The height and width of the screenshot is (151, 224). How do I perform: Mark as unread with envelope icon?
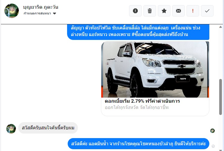(178, 11)
